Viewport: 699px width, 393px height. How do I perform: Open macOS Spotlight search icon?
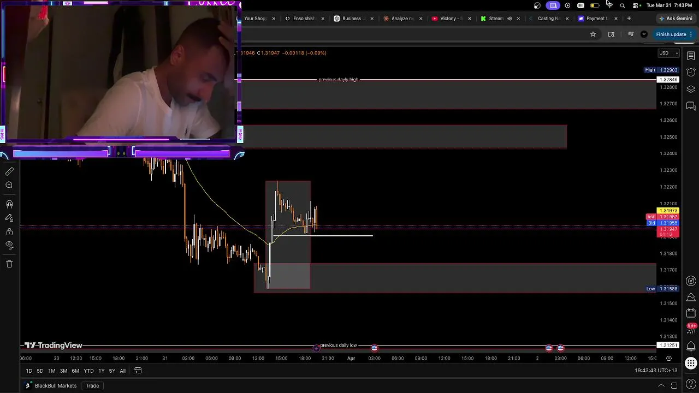point(622,5)
